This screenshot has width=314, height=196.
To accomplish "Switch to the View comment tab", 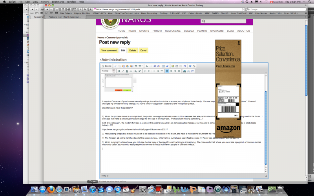I will (109, 50).
